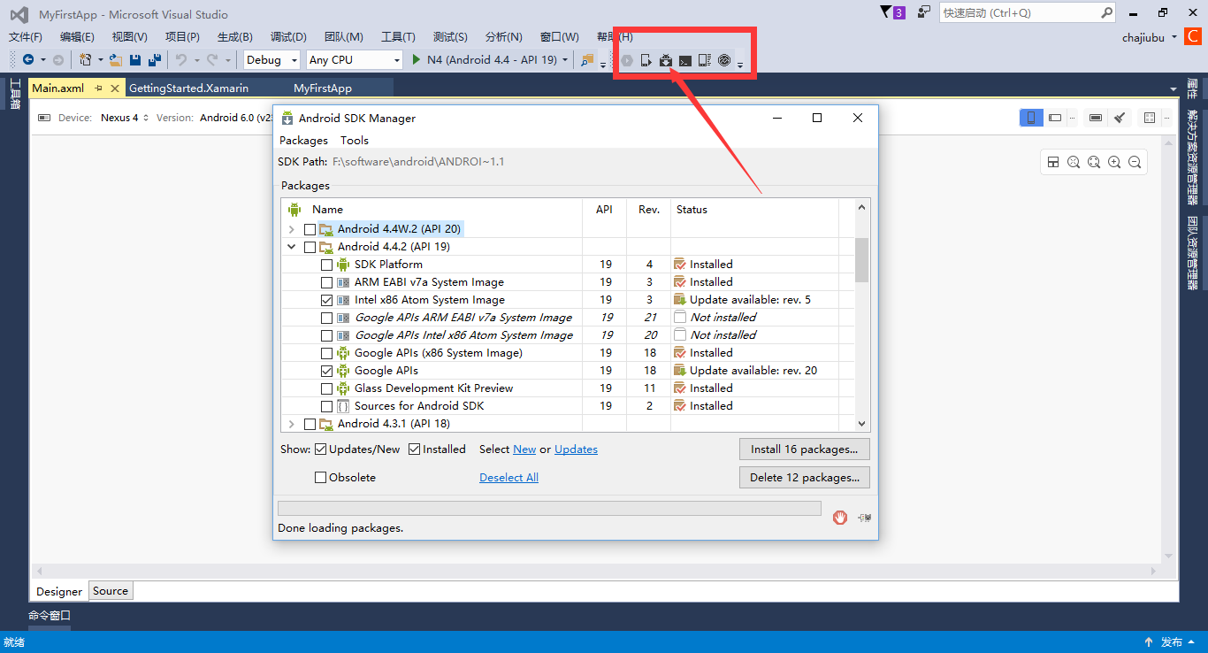Click the designer action bar icon
Image resolution: width=1208 pixels, height=653 pixels.
[1096, 118]
